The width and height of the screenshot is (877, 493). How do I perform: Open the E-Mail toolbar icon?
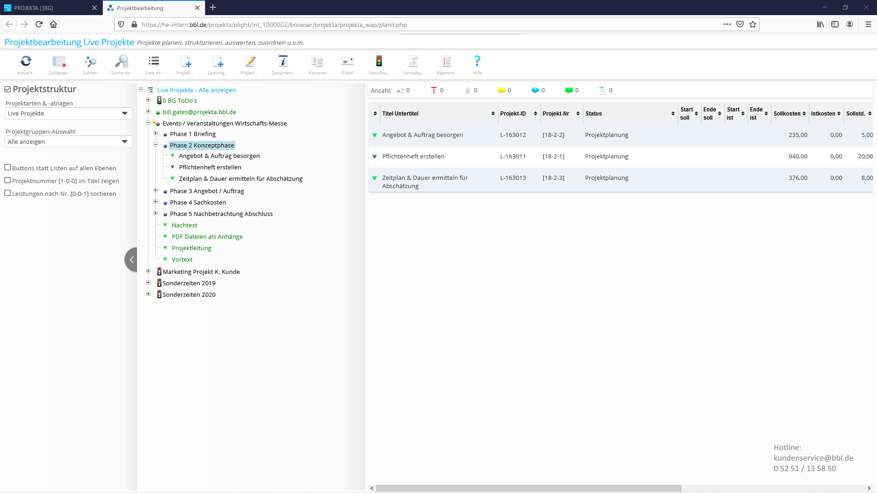[x=347, y=62]
